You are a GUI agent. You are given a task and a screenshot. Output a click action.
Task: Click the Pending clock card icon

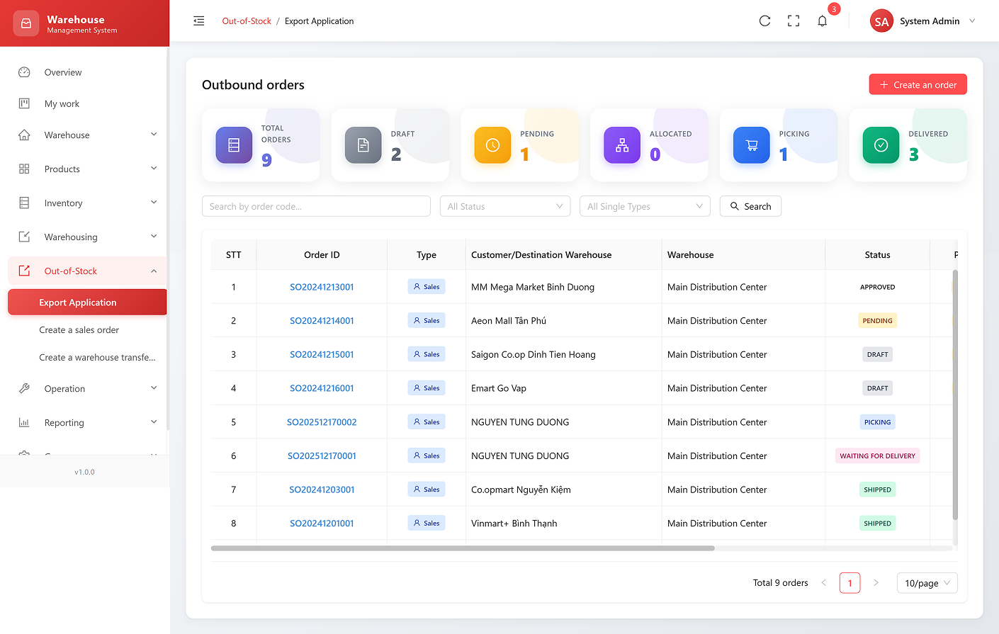(492, 145)
